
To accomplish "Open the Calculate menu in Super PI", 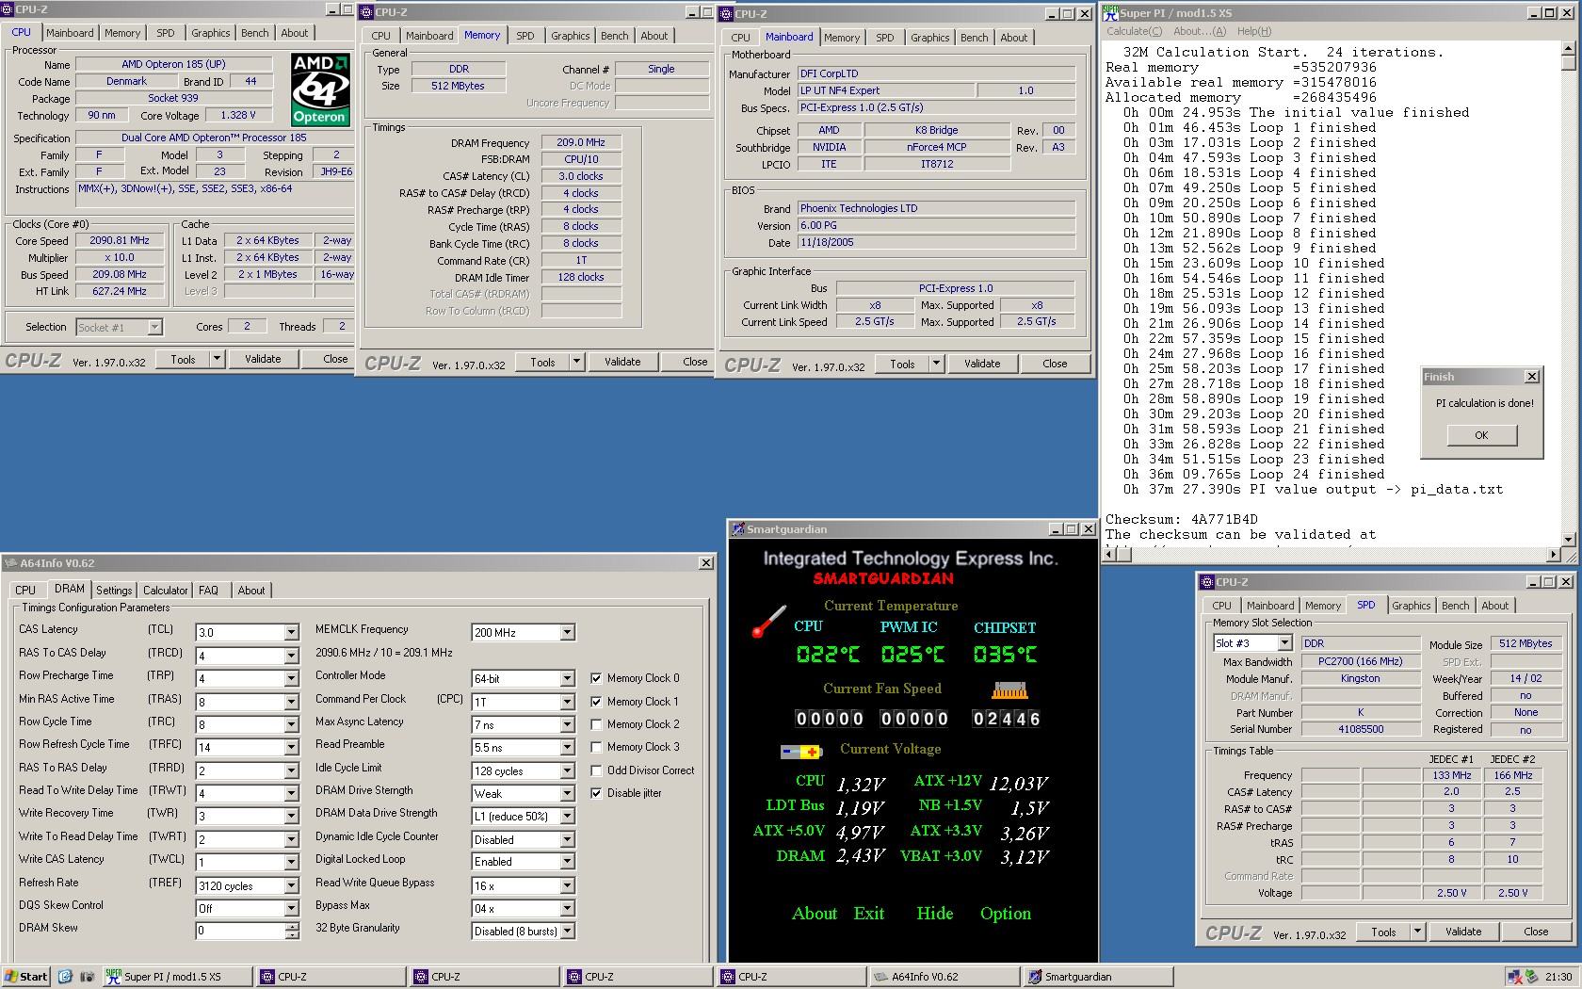I will coord(1134,31).
